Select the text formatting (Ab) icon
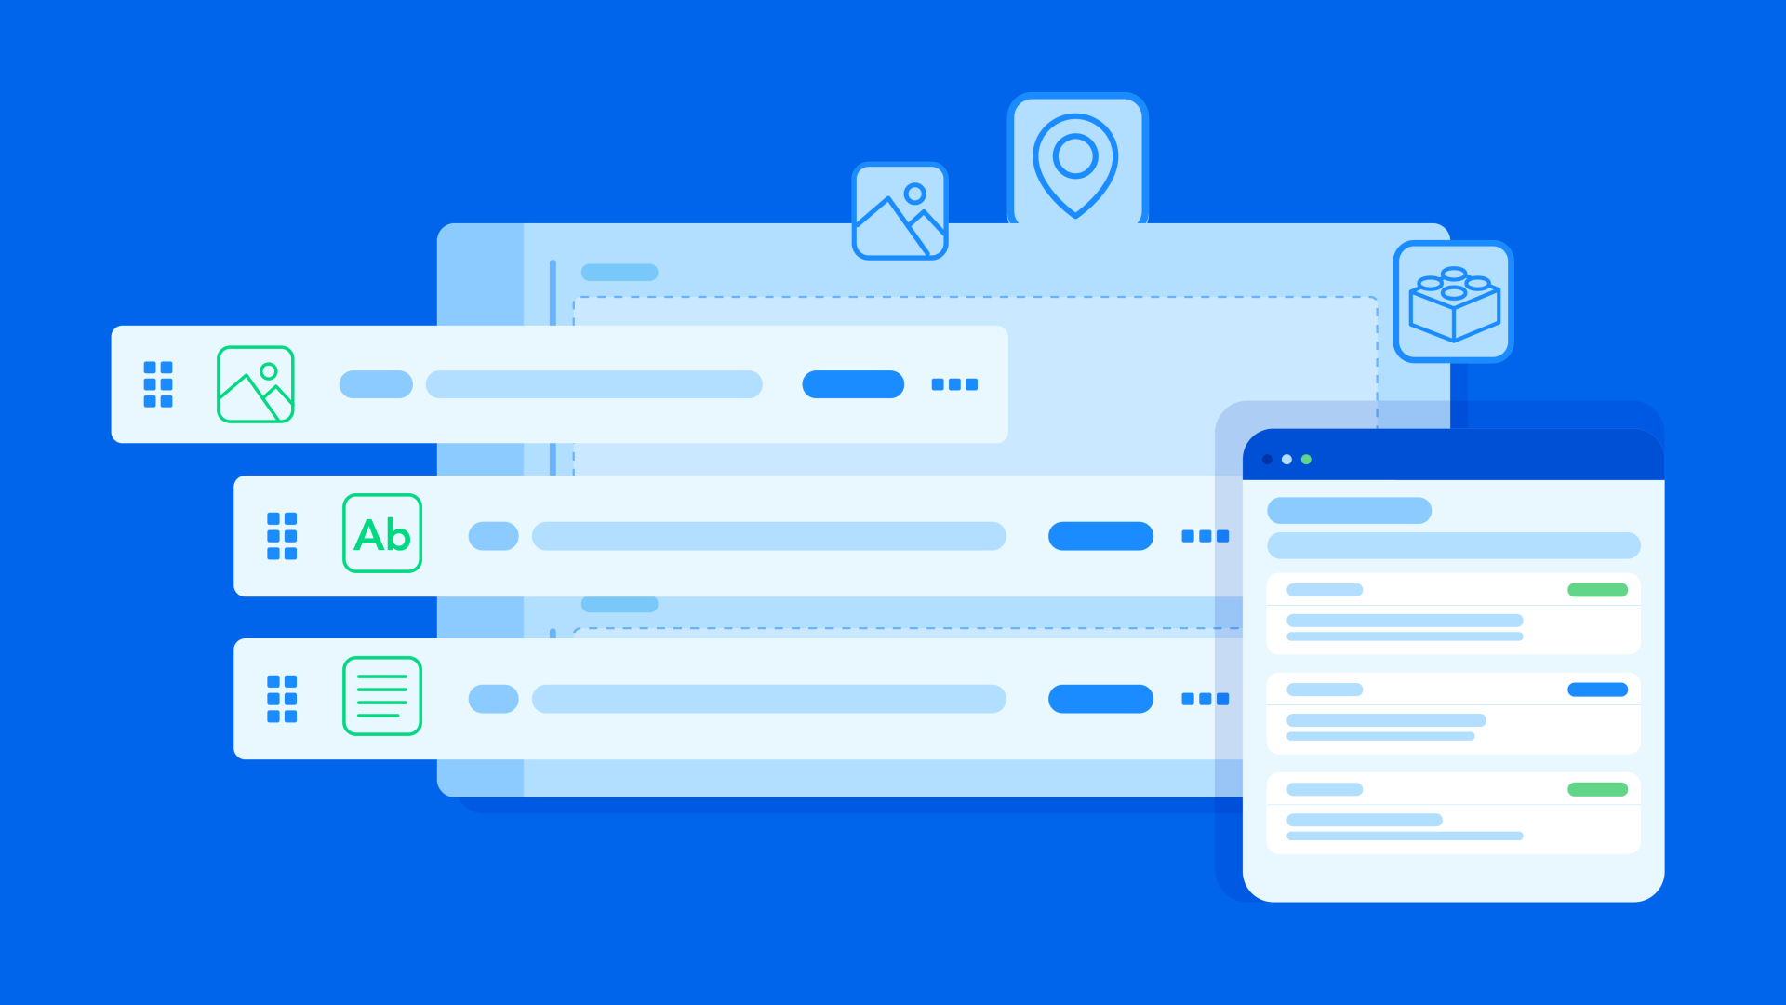The height and width of the screenshot is (1005, 1786). pyautogui.click(x=380, y=532)
